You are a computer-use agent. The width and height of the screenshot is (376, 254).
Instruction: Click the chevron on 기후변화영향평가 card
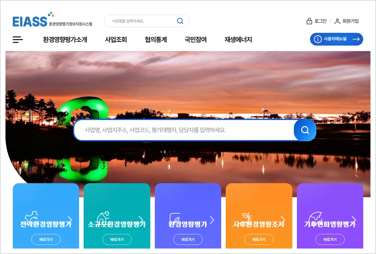pos(354,220)
